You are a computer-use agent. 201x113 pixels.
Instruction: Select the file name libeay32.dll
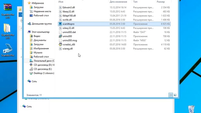68,12
